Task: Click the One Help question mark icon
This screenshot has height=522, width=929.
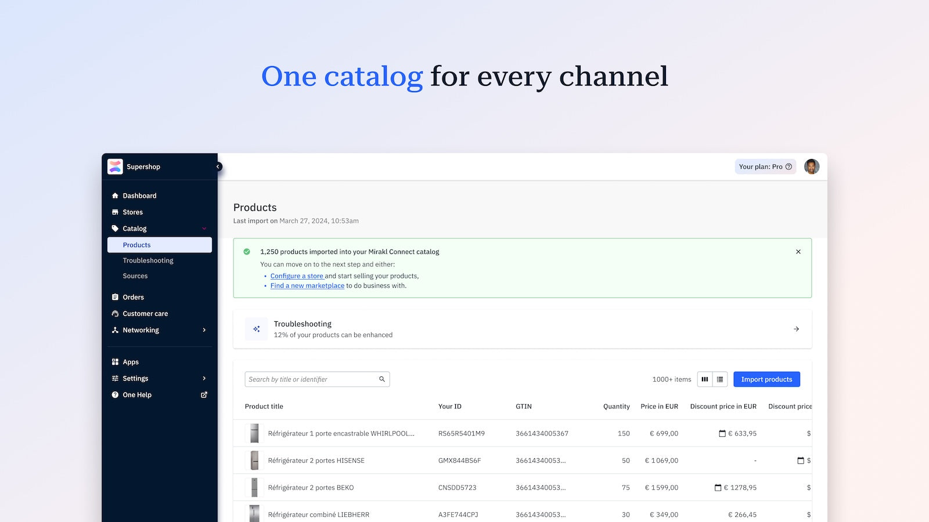Action: click(115, 394)
